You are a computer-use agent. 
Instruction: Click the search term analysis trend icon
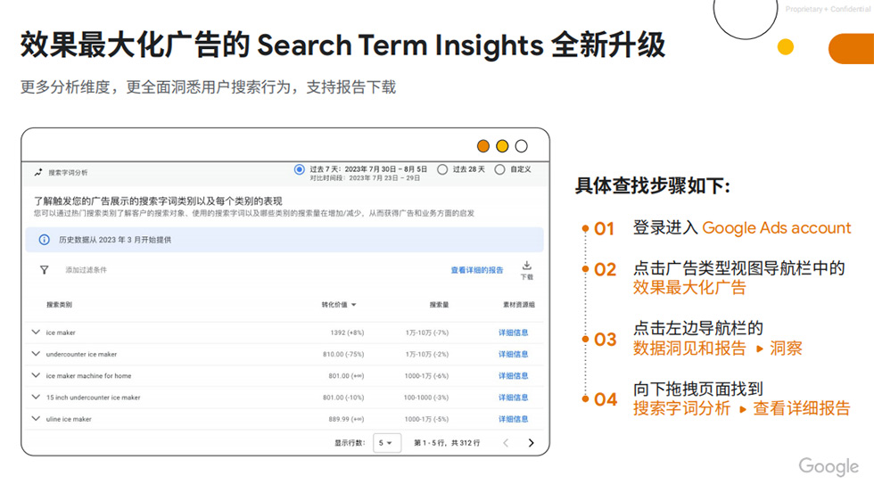pos(38,172)
